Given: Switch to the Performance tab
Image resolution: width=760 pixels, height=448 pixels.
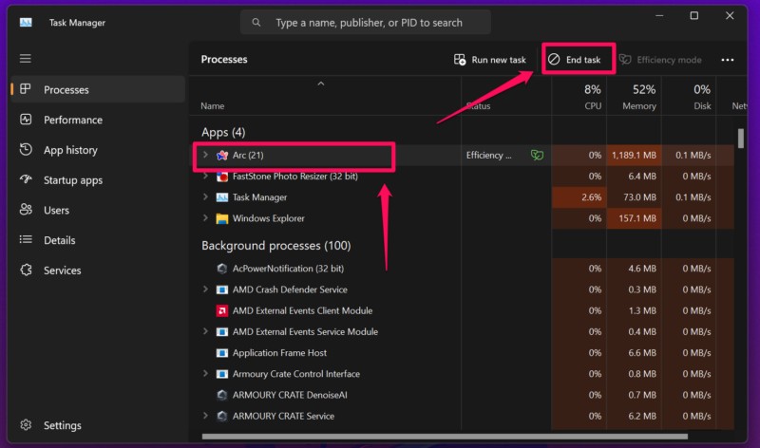Looking at the screenshot, I should (72, 120).
